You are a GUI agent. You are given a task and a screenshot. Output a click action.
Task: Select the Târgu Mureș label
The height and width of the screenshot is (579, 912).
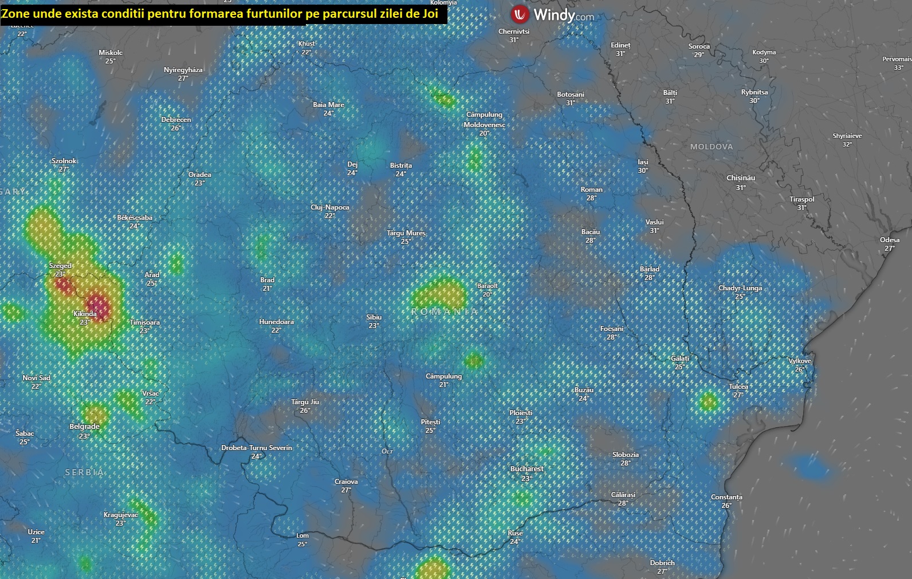pyautogui.click(x=406, y=233)
